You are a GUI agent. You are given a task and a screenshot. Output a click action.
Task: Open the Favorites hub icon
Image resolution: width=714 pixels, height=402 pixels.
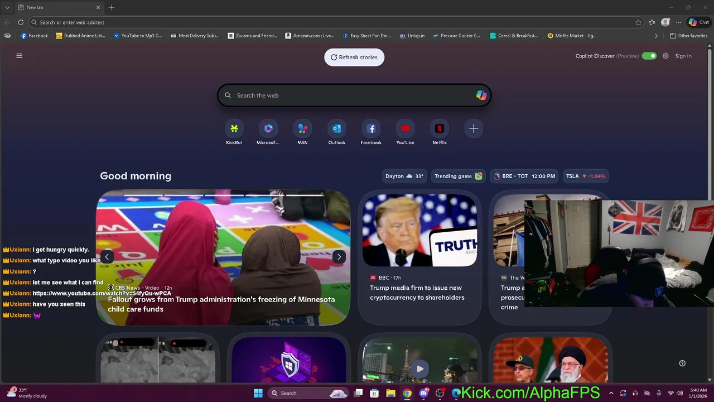(652, 22)
